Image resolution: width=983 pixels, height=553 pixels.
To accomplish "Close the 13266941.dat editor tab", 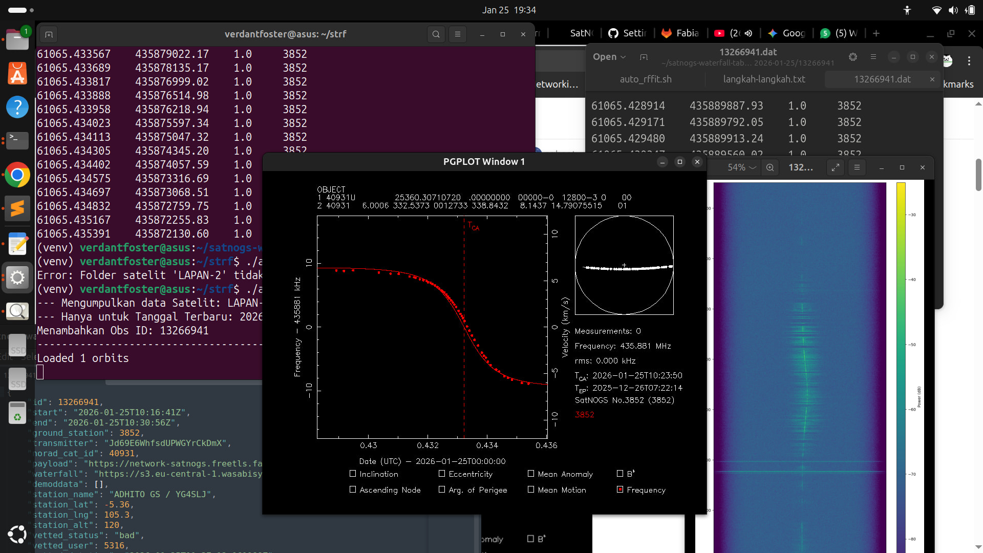I will [x=932, y=79].
